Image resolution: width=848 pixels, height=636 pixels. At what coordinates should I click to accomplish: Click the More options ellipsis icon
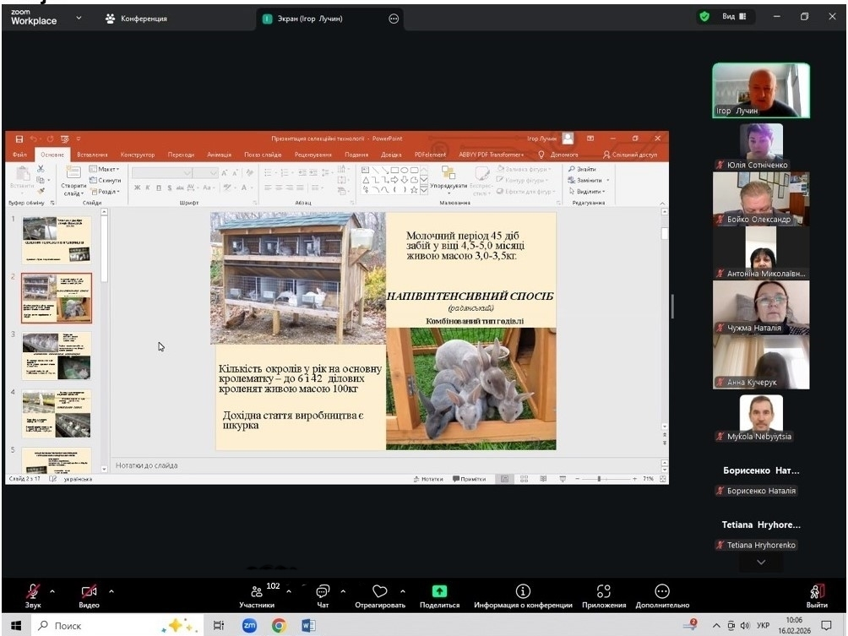click(x=662, y=592)
